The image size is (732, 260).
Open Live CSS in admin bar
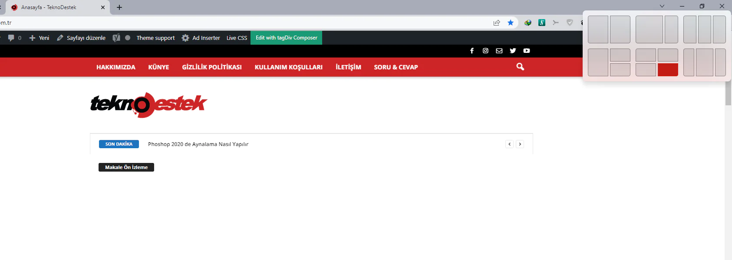click(237, 38)
